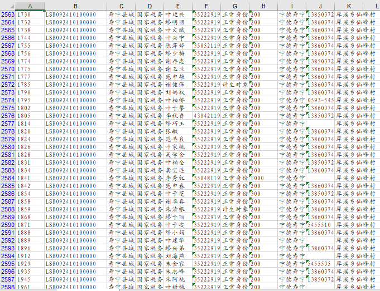The image size is (380, 291).
Task: Select the LSB09241 cell in row 2565
Action: pyautogui.click(x=76, y=30)
